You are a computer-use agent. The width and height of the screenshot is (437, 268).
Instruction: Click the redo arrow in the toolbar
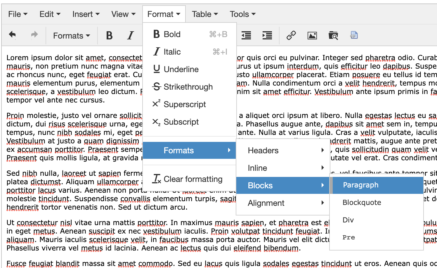pyautogui.click(x=34, y=35)
